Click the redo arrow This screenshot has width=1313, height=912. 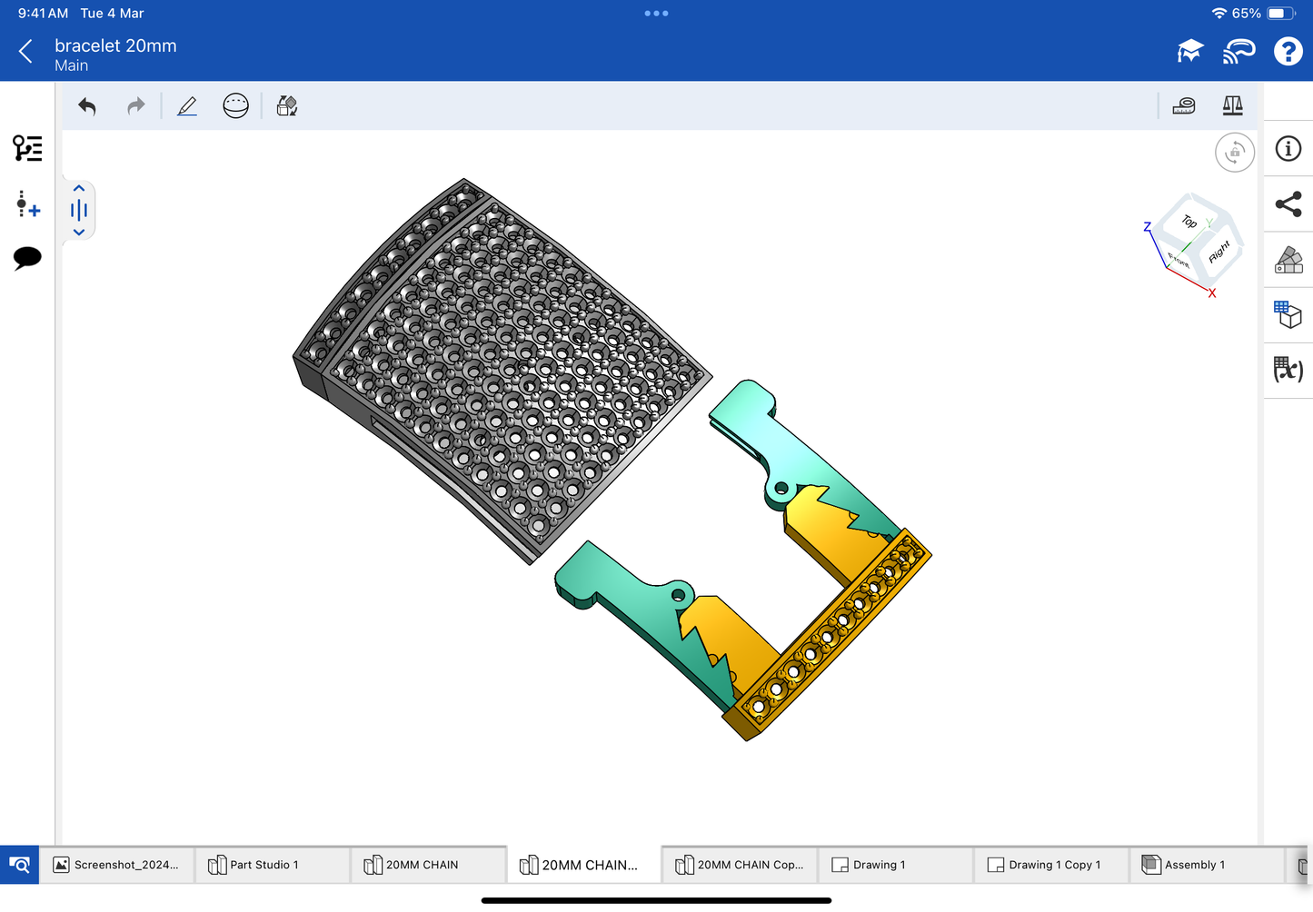(x=135, y=106)
